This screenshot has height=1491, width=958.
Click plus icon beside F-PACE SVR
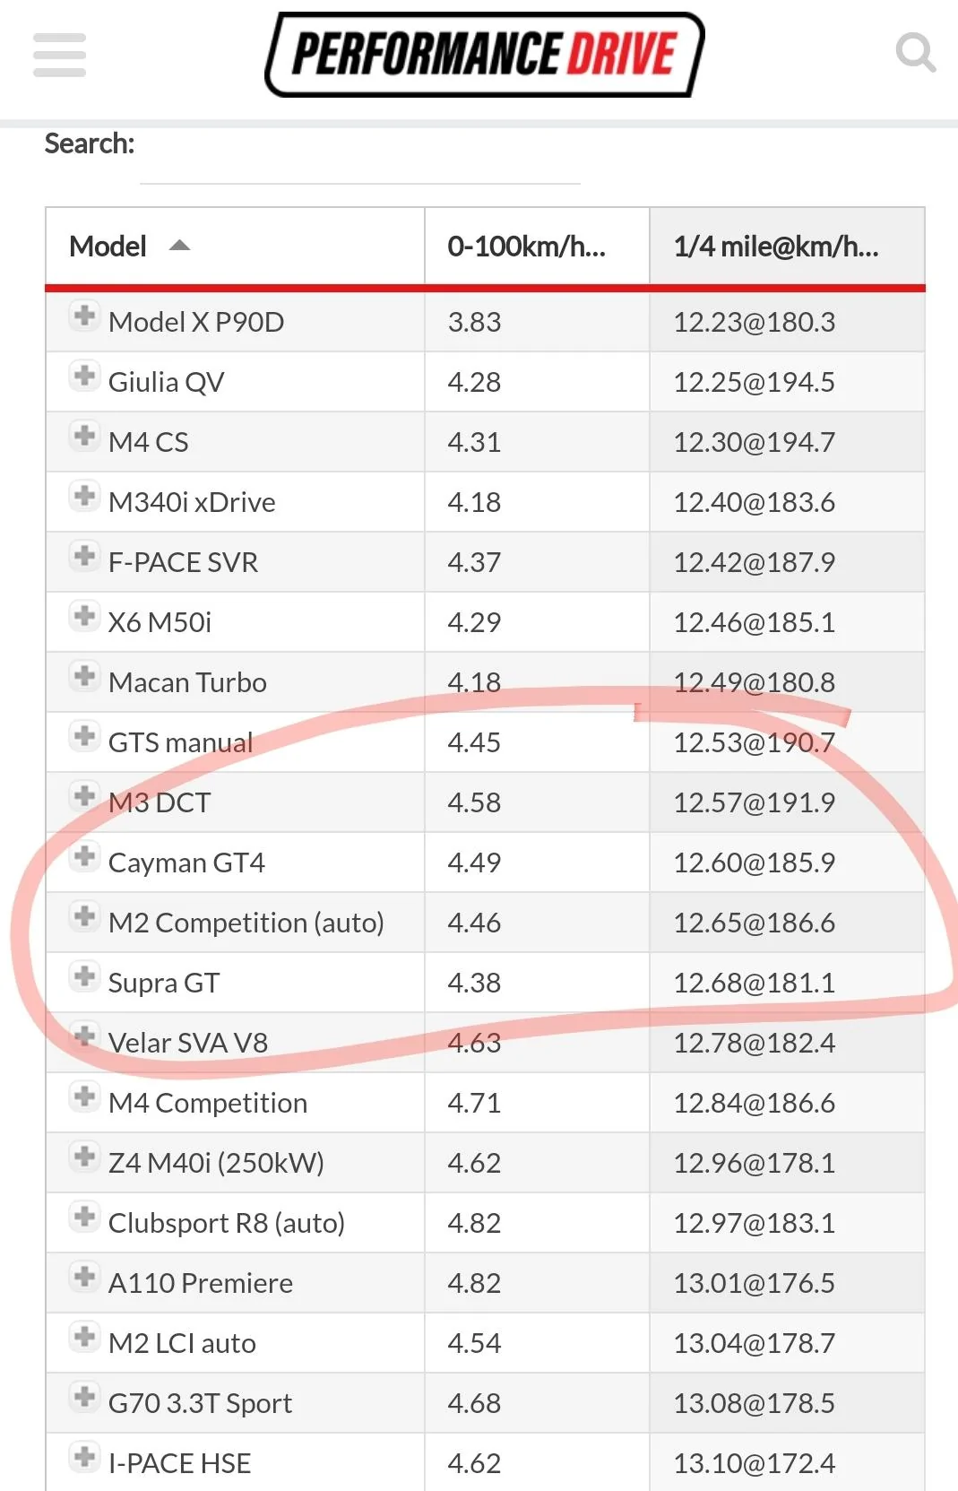coord(84,556)
